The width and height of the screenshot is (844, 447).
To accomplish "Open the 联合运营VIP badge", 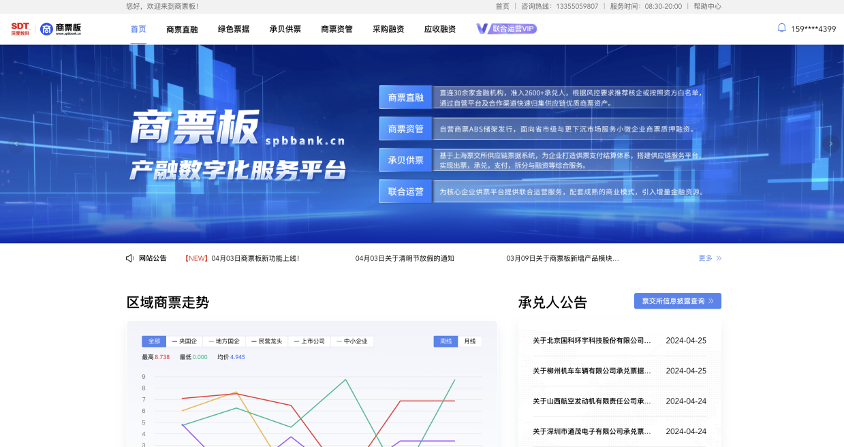I will pos(507,29).
